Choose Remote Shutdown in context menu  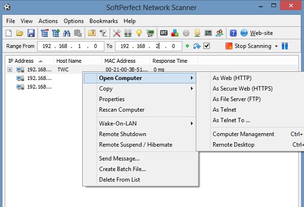tap(122, 134)
